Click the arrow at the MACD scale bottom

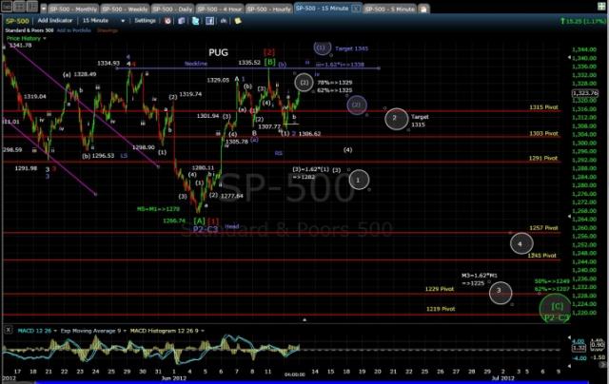point(569,365)
